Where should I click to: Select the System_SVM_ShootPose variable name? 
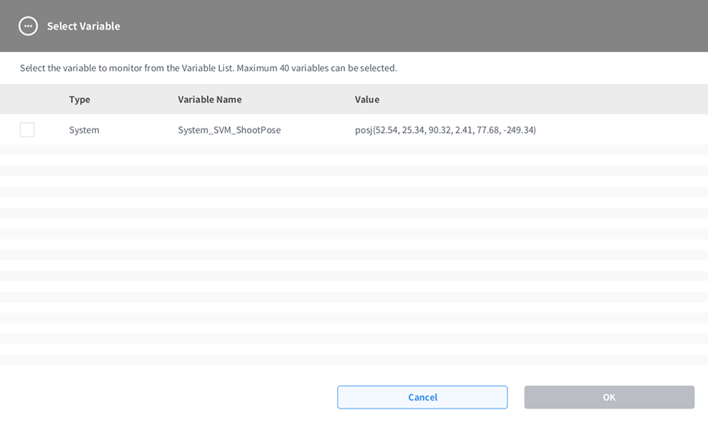coord(229,130)
